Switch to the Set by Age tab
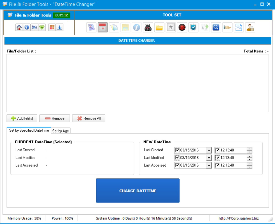This screenshot has height=224, width=275. tap(61, 131)
